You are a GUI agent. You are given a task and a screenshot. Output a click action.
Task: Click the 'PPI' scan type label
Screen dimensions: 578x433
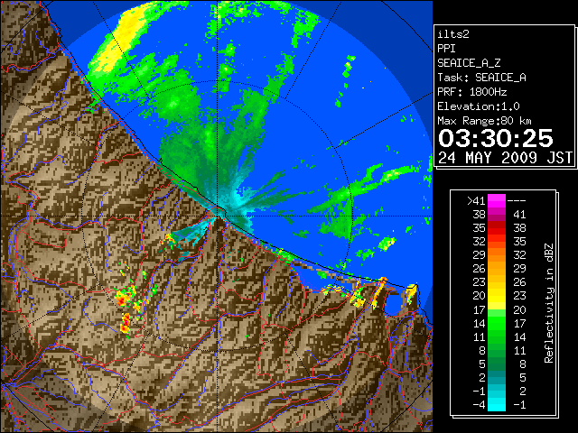tap(446, 49)
